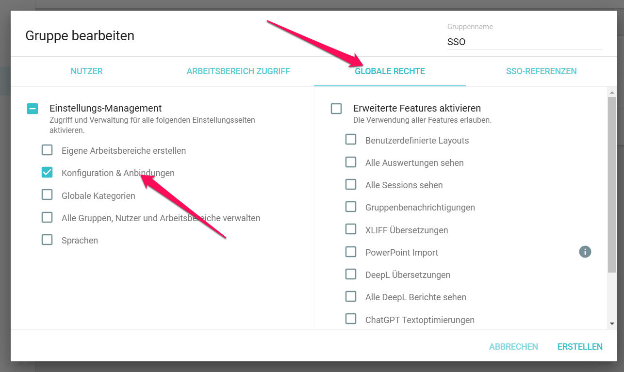Toggle the Einstellungs-Management indeterminate checkbox
The height and width of the screenshot is (372, 624).
pyautogui.click(x=33, y=109)
